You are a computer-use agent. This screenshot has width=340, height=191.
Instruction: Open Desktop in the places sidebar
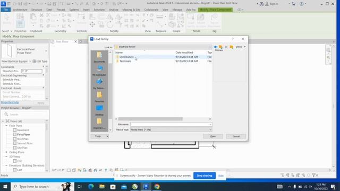click(x=99, y=110)
